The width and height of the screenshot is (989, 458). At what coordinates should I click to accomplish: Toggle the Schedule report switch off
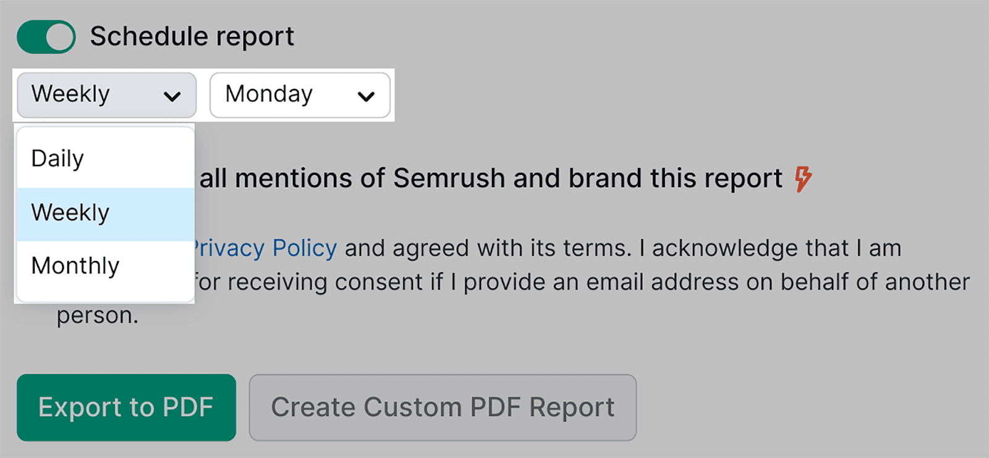point(46,36)
